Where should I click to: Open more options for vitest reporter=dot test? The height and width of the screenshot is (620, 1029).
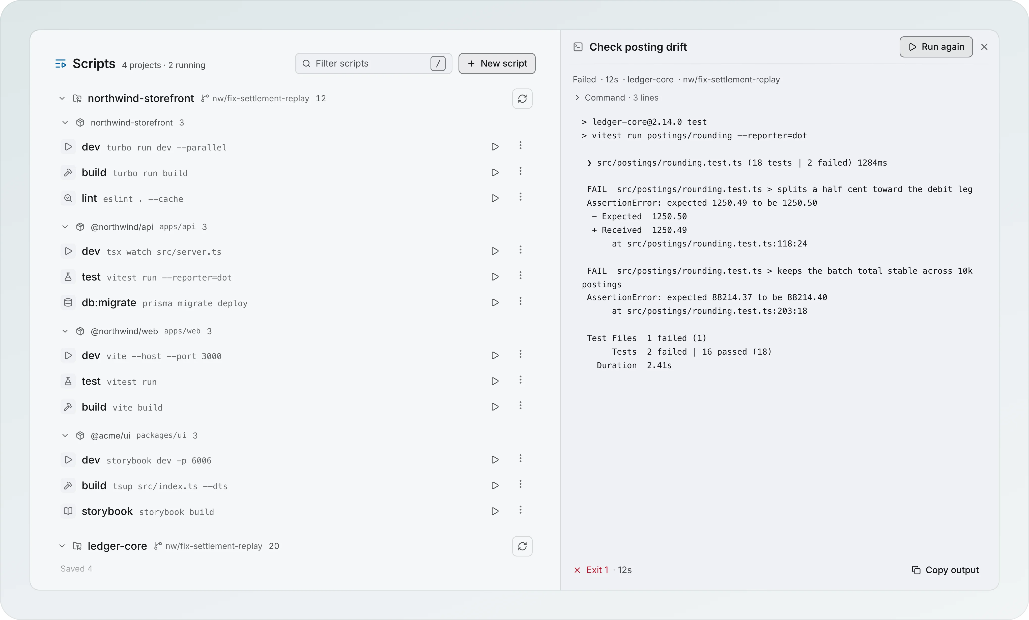pyautogui.click(x=520, y=275)
